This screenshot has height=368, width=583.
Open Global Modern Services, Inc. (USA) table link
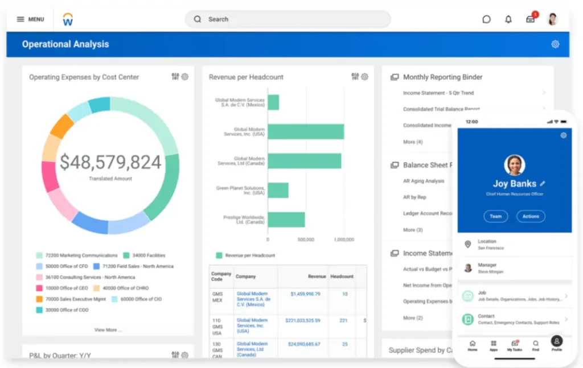point(252,325)
